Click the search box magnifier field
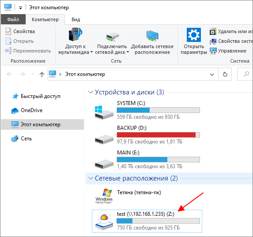 click(x=245, y=74)
